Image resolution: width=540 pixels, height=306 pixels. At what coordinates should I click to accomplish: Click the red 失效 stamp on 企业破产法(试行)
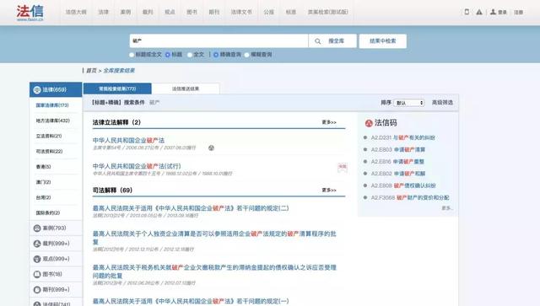(x=343, y=167)
